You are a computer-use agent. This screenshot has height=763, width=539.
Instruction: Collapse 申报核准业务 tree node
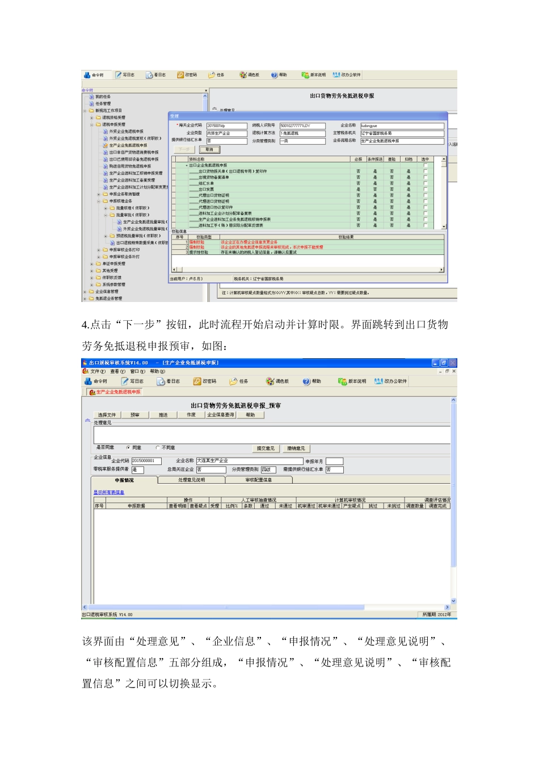point(99,201)
